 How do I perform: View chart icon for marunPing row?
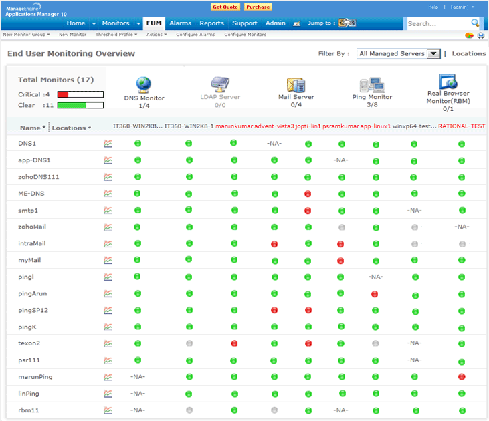click(108, 377)
